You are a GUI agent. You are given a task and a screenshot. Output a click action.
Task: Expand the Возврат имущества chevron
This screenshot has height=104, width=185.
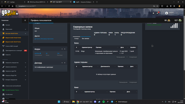pos(25,80)
